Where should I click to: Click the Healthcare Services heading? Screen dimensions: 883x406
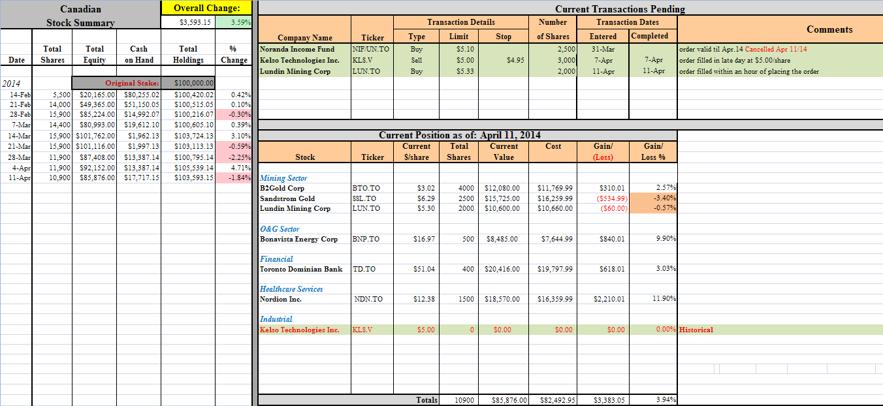click(x=291, y=289)
